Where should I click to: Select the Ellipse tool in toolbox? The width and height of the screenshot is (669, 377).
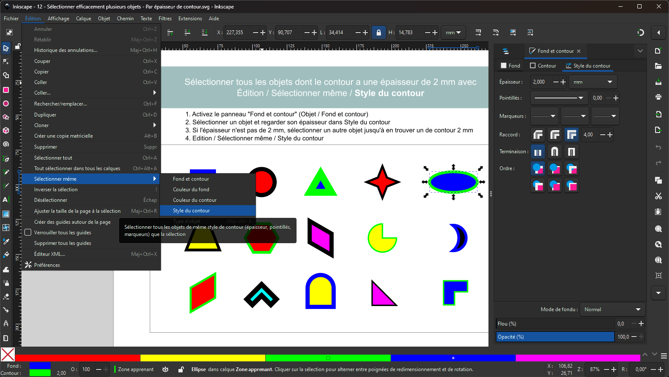coord(6,103)
